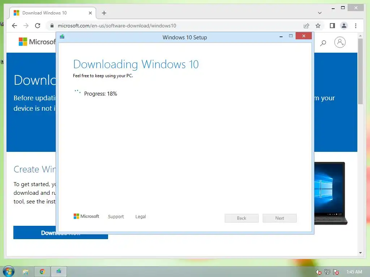
Task: Open Chrome tab search chevron
Action: tap(320, 13)
